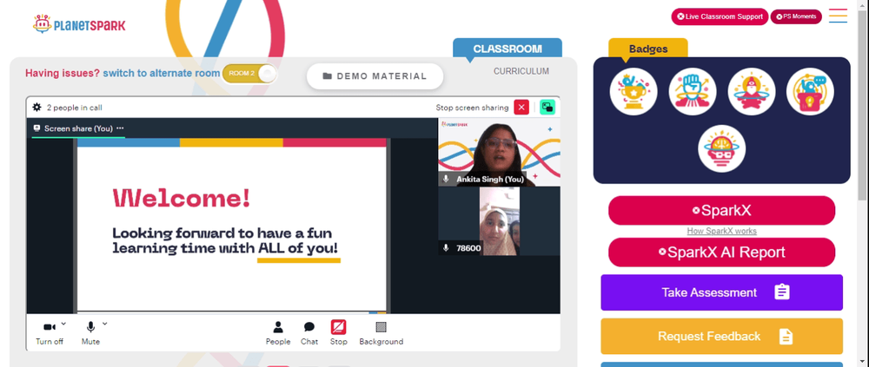This screenshot has height=367, width=869.
Task: Click the brain with glasses badge
Action: tap(721, 148)
